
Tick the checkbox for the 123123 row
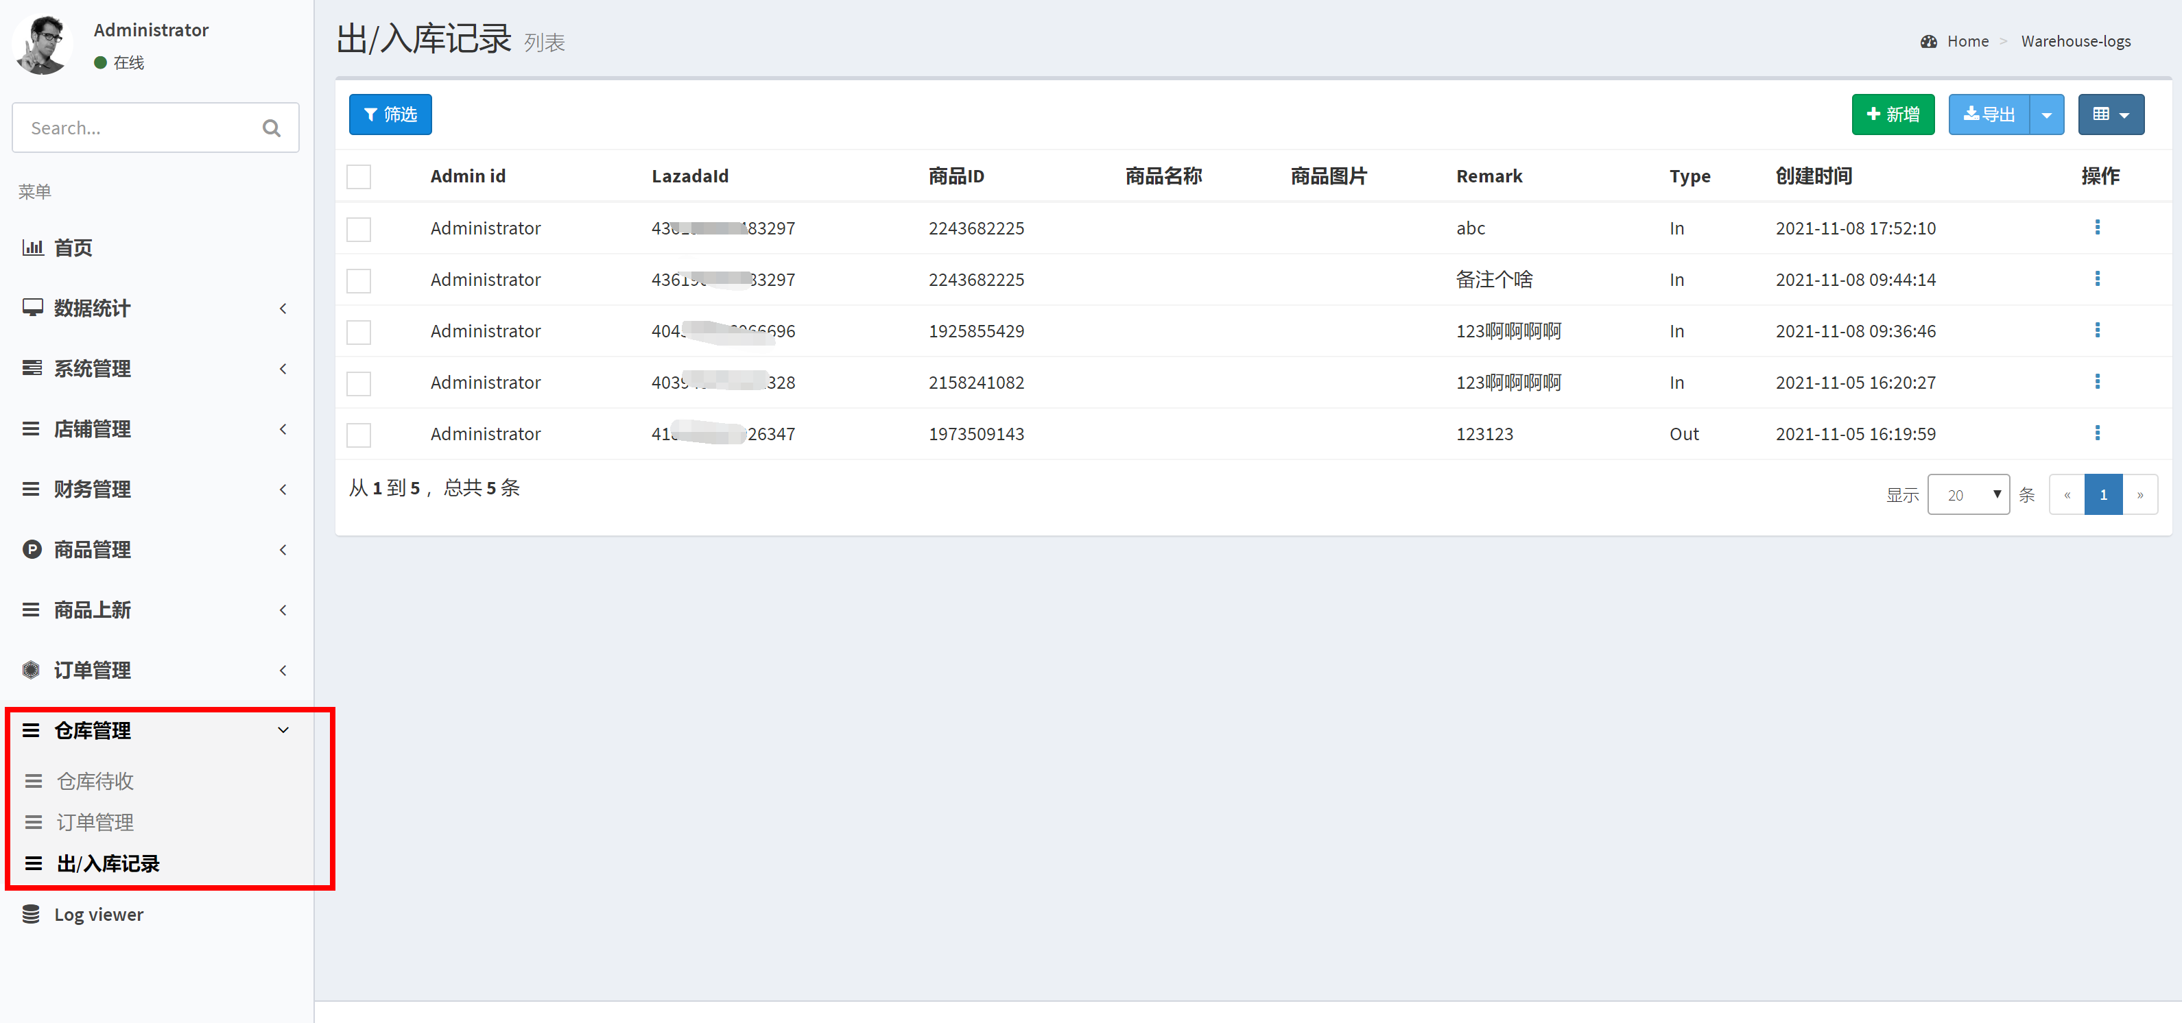pos(358,435)
